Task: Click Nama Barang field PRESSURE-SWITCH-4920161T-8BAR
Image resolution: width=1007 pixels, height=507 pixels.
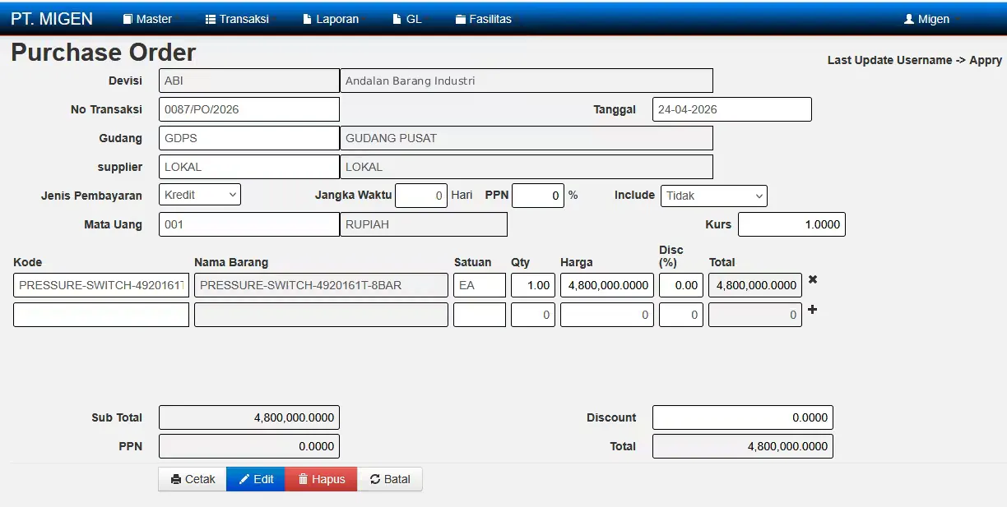Action: click(321, 285)
